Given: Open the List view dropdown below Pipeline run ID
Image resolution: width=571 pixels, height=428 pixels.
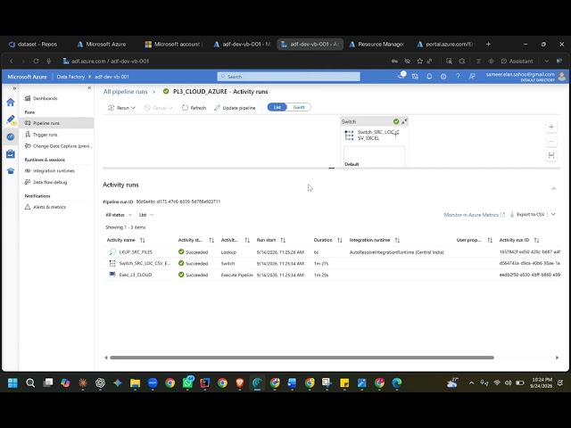Looking at the screenshot, I should tap(146, 215).
